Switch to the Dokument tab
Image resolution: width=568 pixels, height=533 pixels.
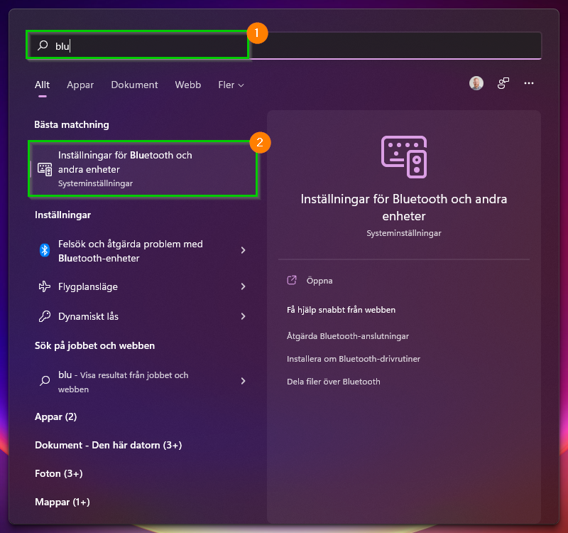134,85
